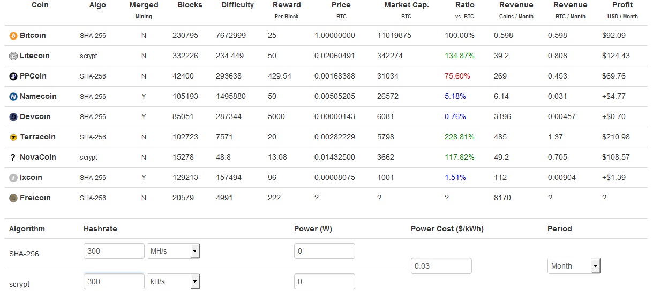This screenshot has height=298, width=653.
Task: Sort by the Difficulty column header
Action: (237, 5)
